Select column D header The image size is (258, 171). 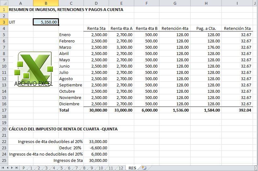96,3
